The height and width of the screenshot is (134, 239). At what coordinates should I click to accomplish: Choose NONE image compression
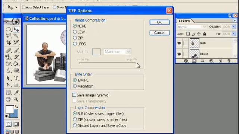(x=80, y=26)
